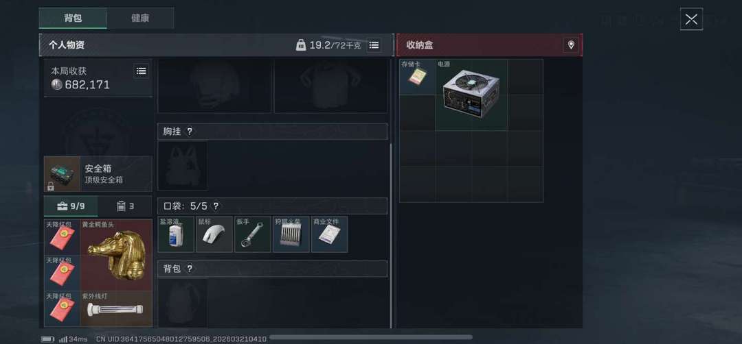The height and width of the screenshot is (344, 742).
Task: Switch to the clipboard tab showing 3
Action: [x=126, y=206]
